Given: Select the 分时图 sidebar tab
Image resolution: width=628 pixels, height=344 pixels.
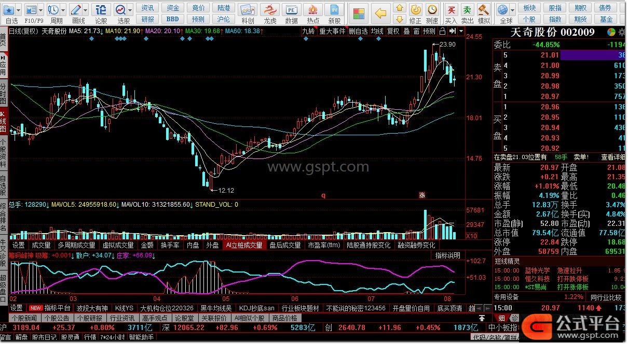Looking at the screenshot, I should coord(4,93).
